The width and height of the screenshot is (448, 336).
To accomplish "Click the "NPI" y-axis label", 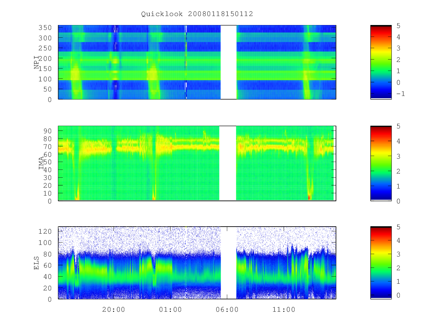I will [37, 62].
